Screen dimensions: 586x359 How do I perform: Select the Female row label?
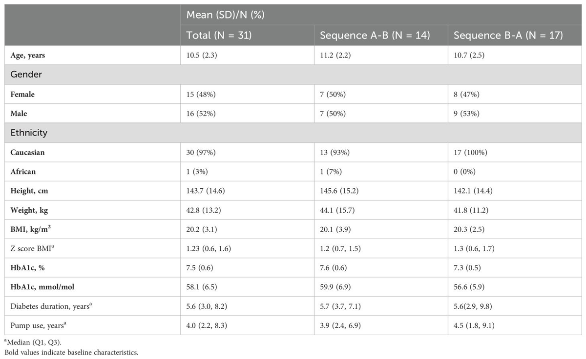(x=21, y=95)
